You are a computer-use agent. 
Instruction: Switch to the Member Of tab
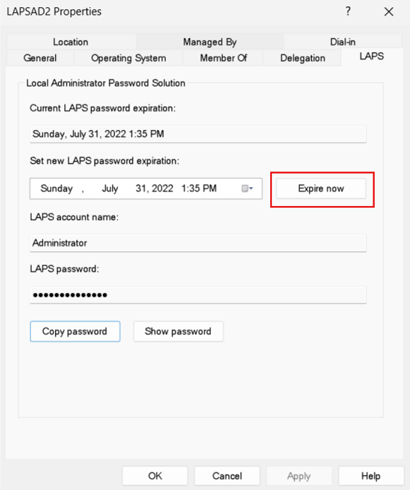[223, 58]
